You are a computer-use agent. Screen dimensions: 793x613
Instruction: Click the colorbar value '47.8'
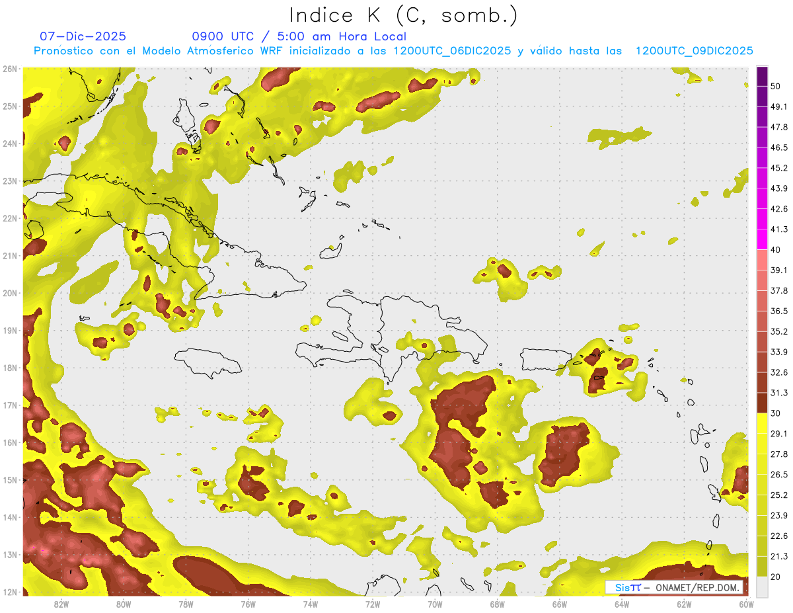tap(780, 127)
